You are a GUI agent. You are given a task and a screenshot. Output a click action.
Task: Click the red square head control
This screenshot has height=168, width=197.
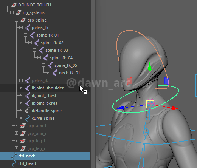(x=130, y=81)
